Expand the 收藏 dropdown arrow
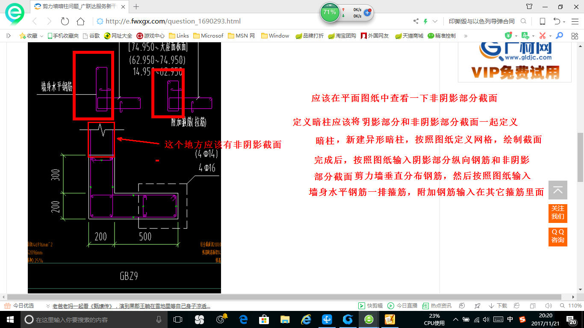The height and width of the screenshot is (328, 584). (x=42, y=36)
